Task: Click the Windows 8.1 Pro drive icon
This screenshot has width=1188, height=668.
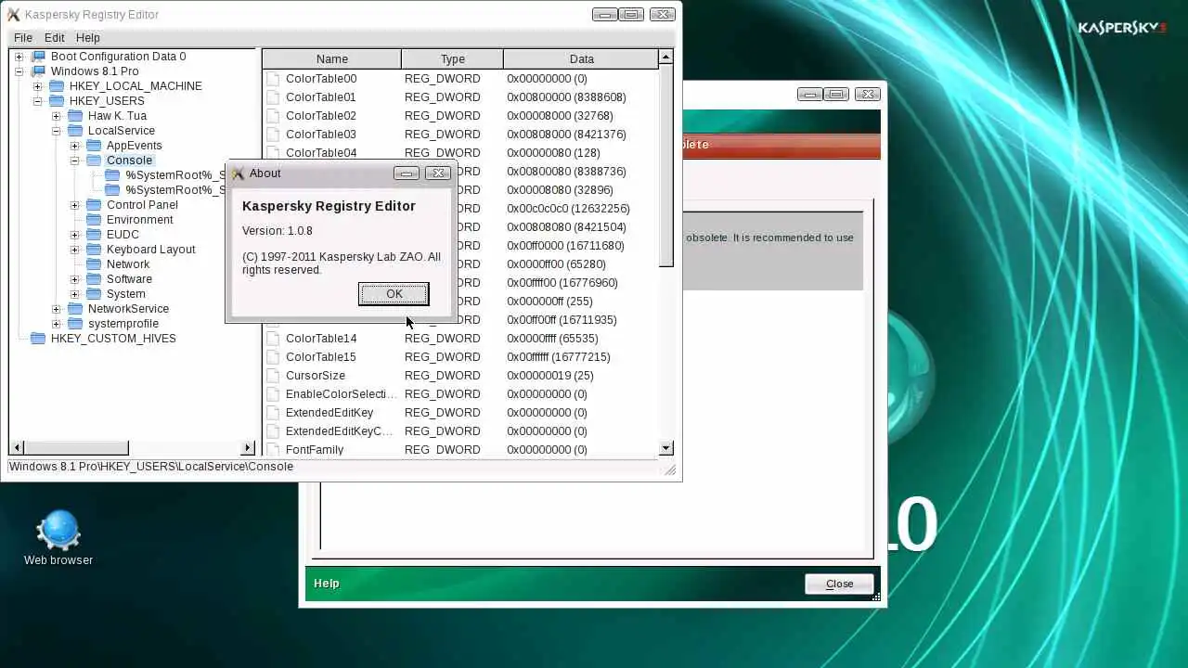Action: (38, 71)
